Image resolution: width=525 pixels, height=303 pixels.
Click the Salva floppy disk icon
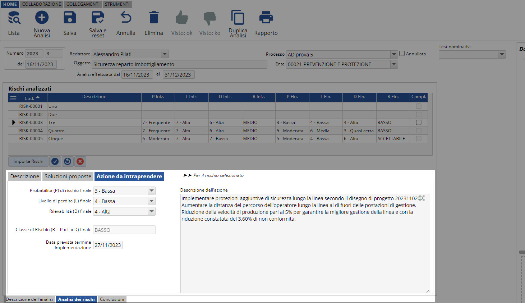[70, 18]
